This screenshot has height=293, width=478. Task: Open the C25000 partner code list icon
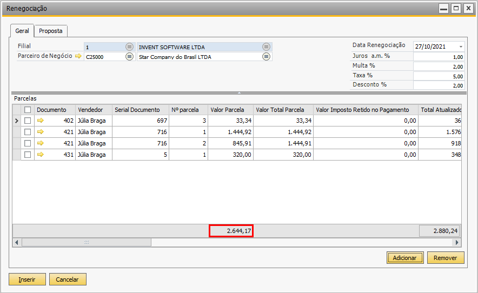coord(130,56)
